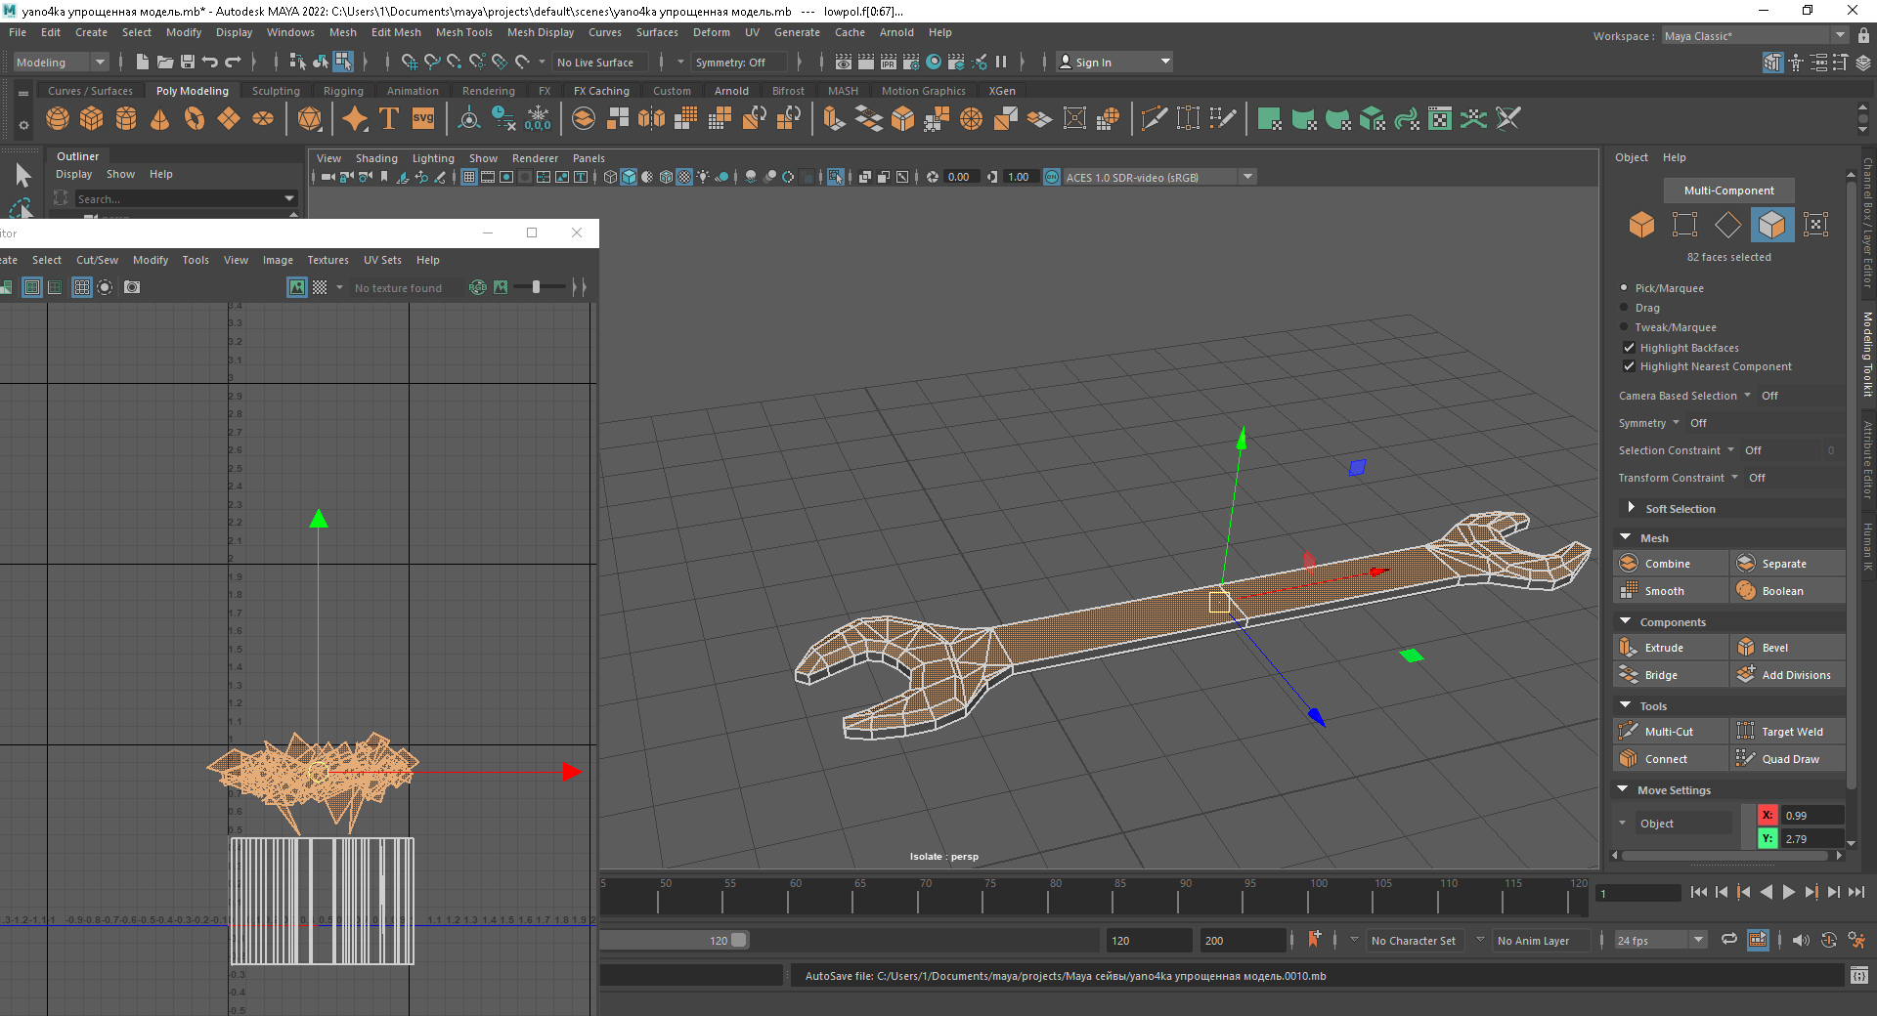This screenshot has width=1877, height=1016.
Task: Toggle checker map icon in UV Editor
Action: click(x=320, y=287)
